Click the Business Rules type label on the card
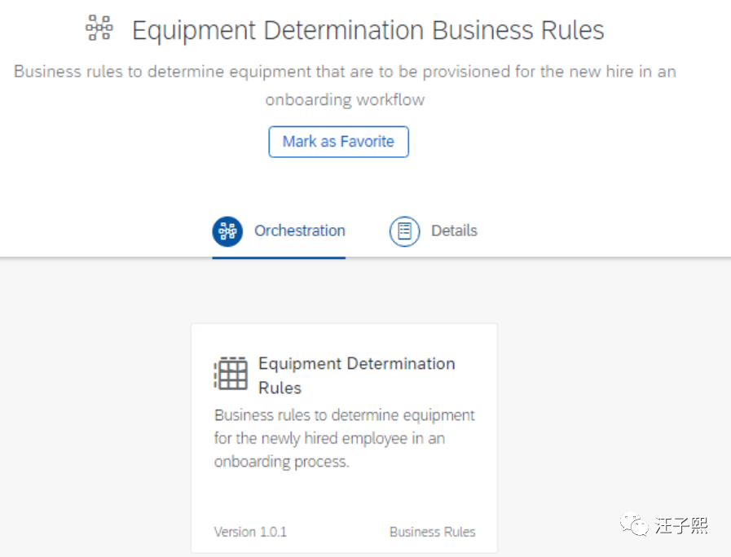The height and width of the screenshot is (557, 731). coord(432,532)
